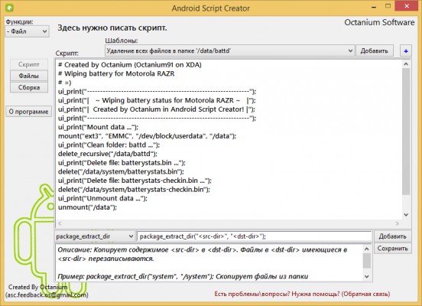Image resolution: width=422 pixels, height=306 pixels.
Task: Switch to the Файлы section
Action: click(x=29, y=76)
